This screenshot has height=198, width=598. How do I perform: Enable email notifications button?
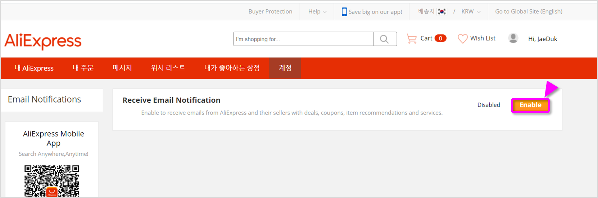tap(530, 105)
